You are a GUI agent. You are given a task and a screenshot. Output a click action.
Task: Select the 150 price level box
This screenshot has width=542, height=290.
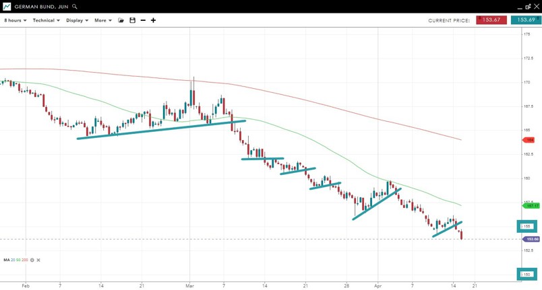pyautogui.click(x=526, y=274)
